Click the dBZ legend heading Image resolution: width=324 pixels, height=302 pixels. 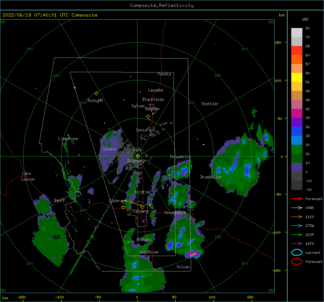pyautogui.click(x=305, y=19)
